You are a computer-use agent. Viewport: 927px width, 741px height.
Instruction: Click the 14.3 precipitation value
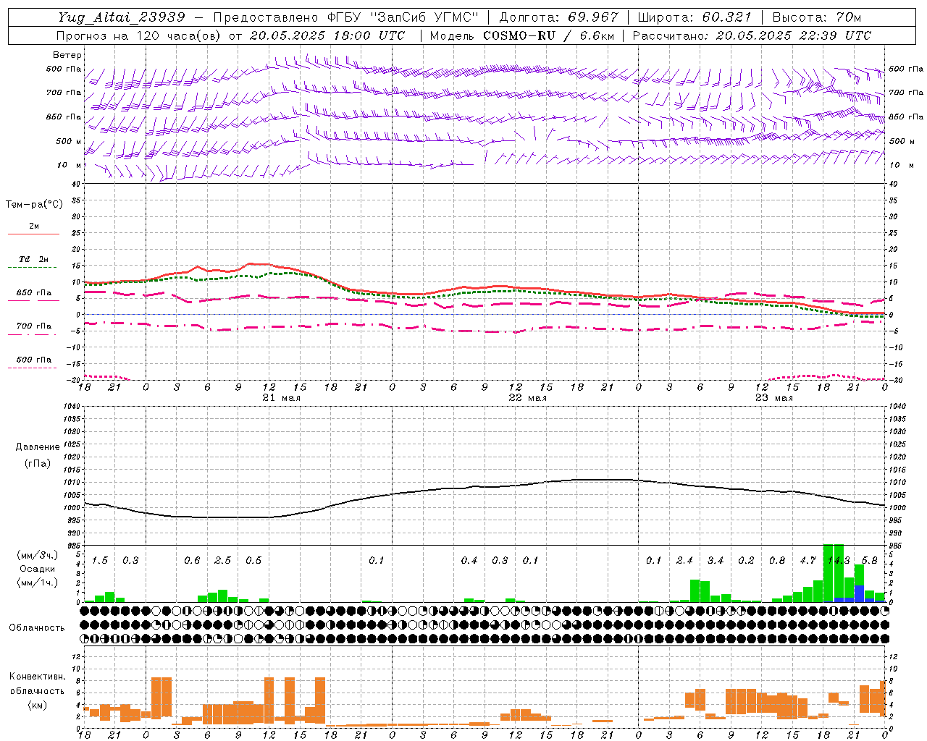tap(839, 561)
